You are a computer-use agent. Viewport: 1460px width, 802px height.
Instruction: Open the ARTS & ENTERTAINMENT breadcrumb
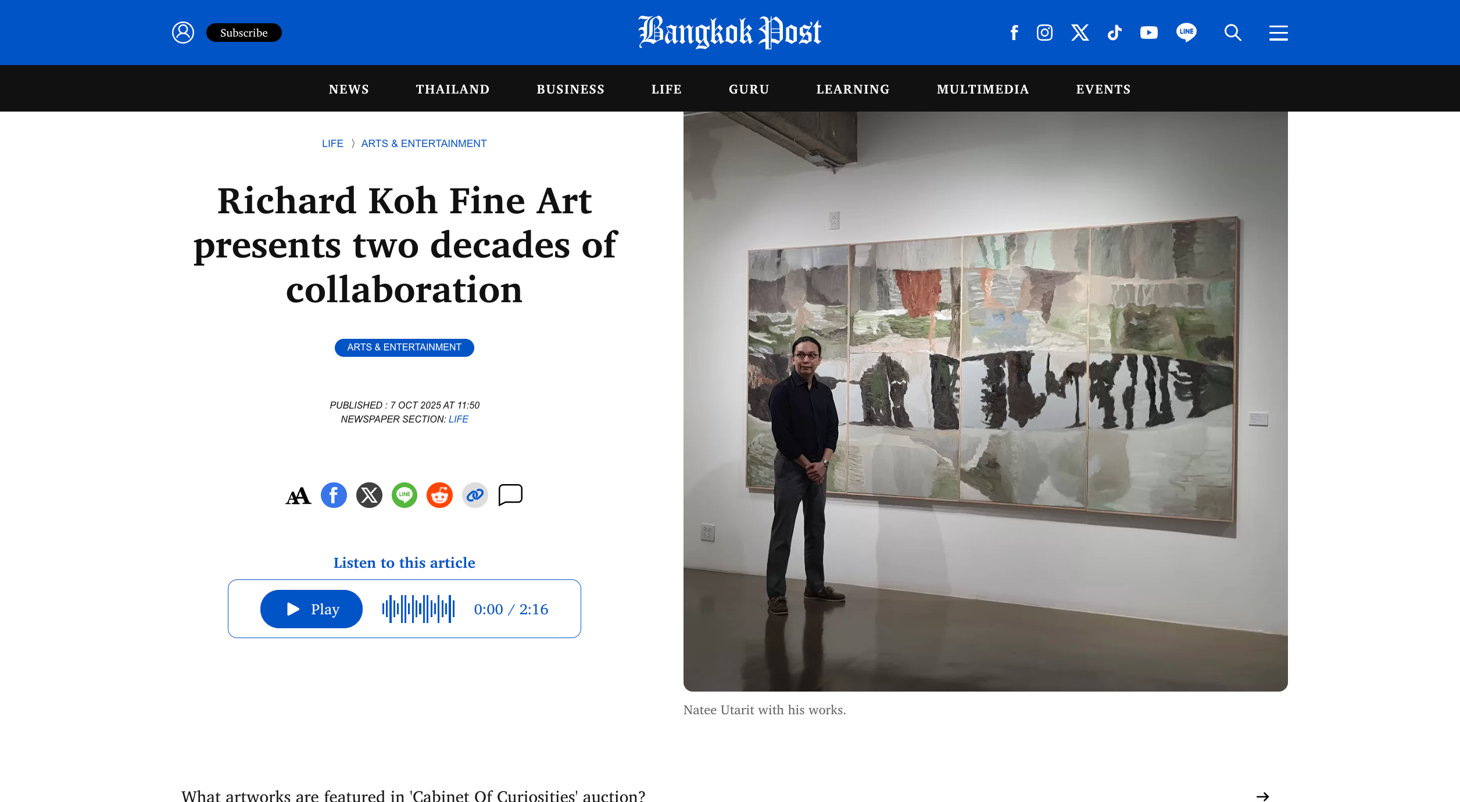tap(423, 143)
